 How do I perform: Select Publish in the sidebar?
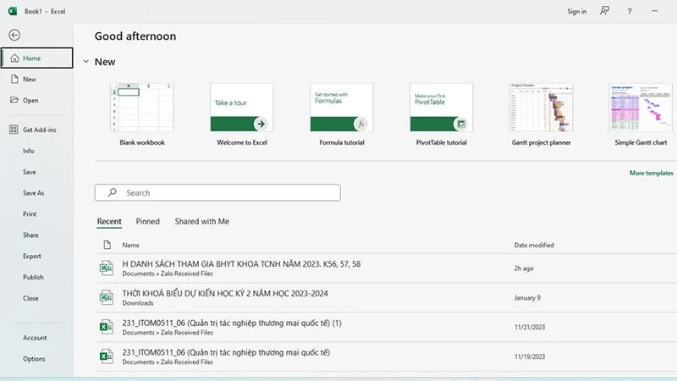click(33, 277)
